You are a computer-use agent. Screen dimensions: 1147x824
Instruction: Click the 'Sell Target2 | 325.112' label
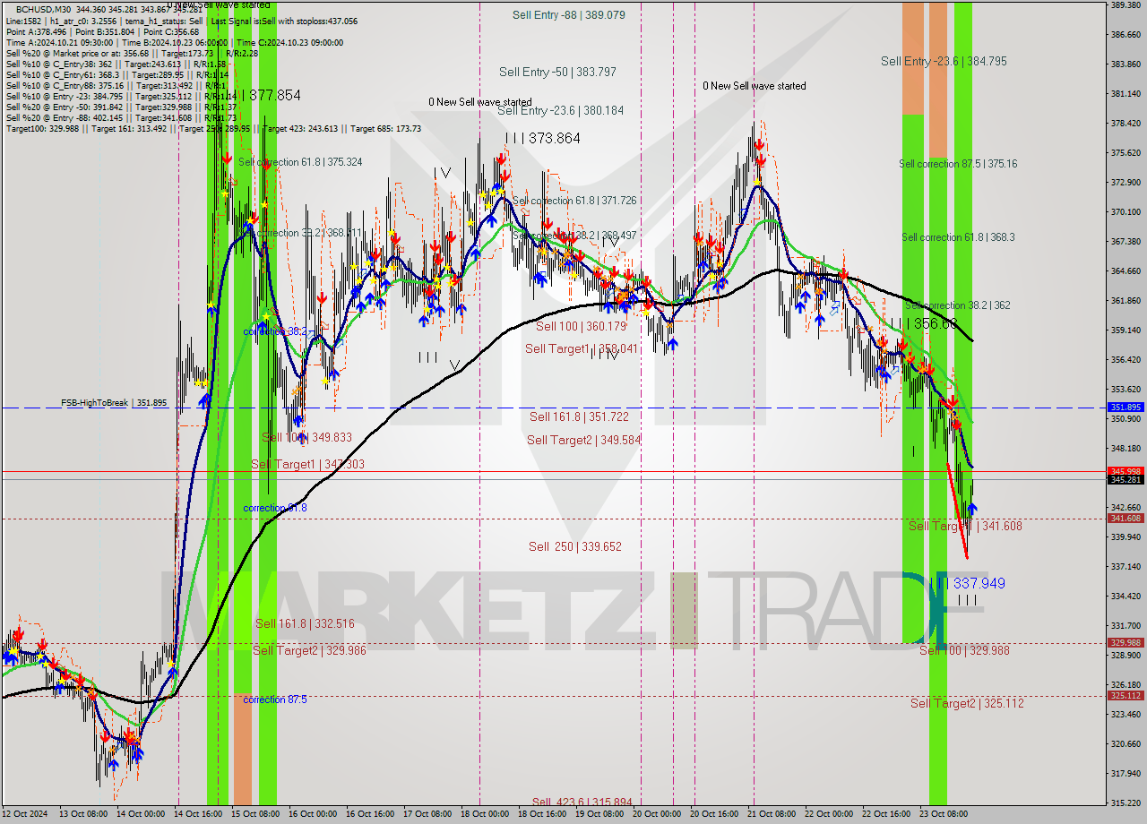pyautogui.click(x=967, y=703)
